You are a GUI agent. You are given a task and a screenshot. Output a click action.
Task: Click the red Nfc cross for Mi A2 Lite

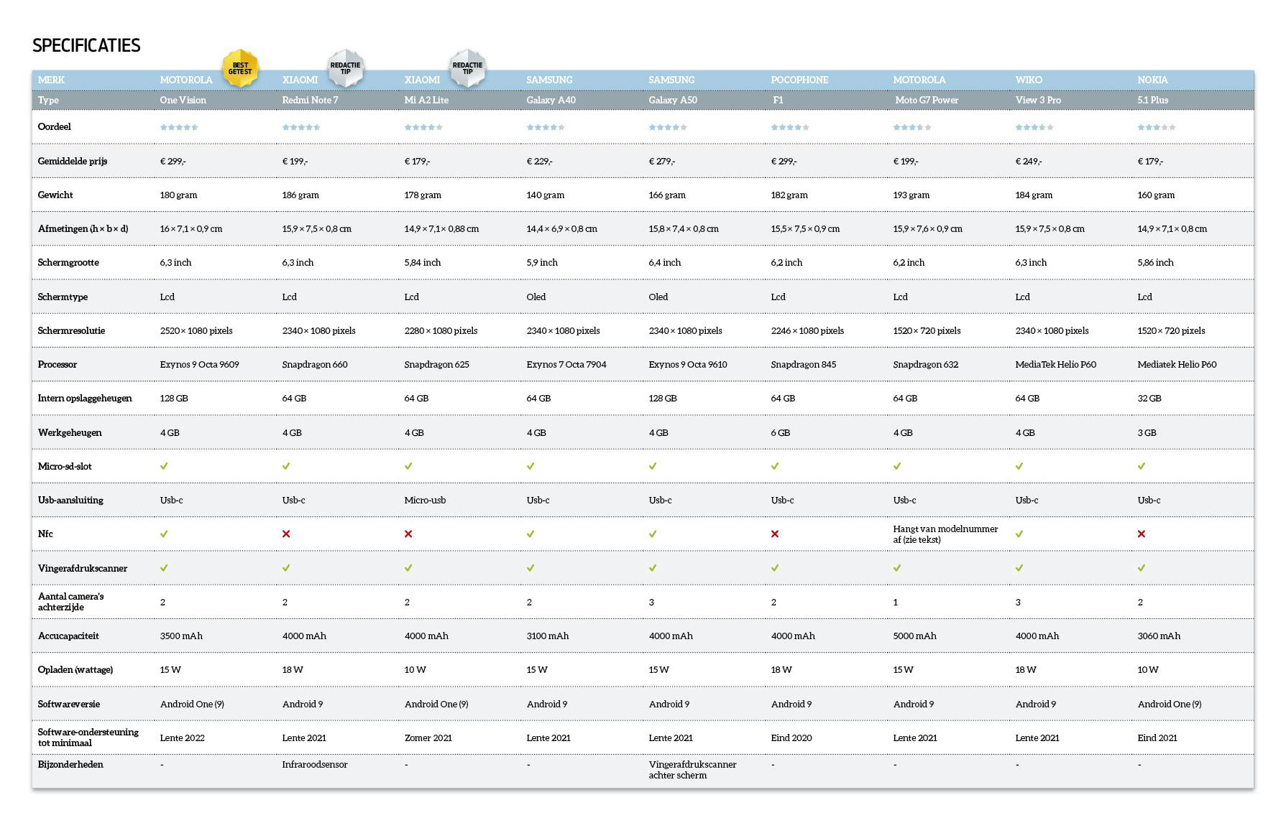408,534
